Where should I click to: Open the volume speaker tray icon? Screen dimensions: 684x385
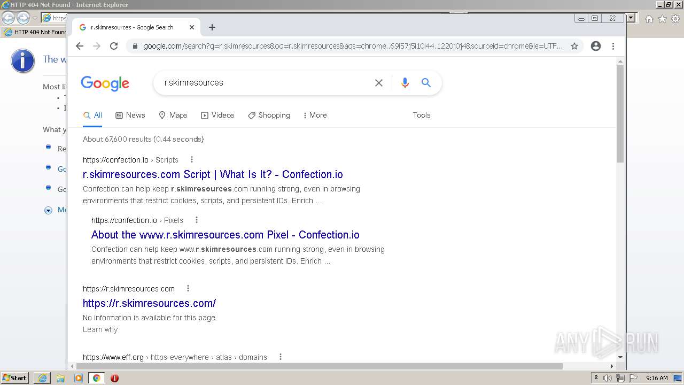608,378
